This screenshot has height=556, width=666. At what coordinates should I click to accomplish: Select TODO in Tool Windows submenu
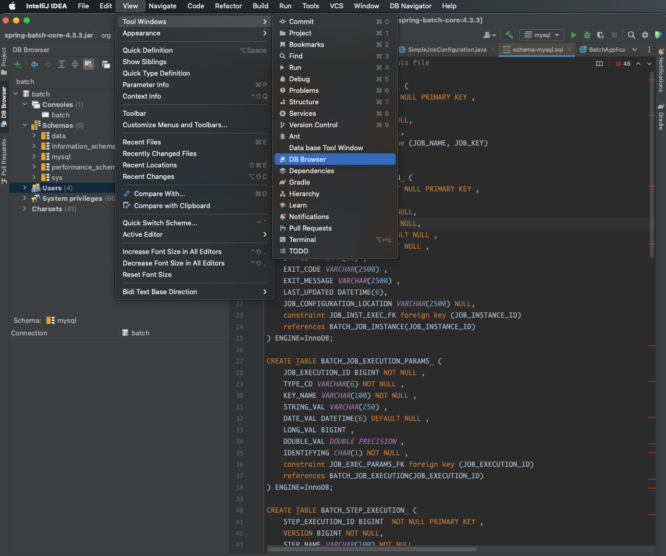click(335, 251)
